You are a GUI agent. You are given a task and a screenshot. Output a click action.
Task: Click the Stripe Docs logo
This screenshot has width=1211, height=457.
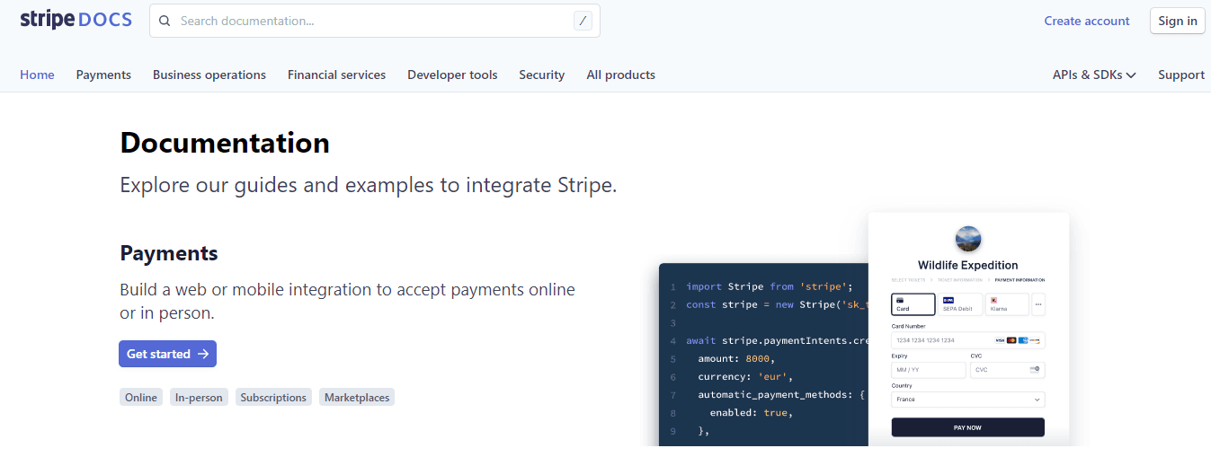[x=76, y=20]
